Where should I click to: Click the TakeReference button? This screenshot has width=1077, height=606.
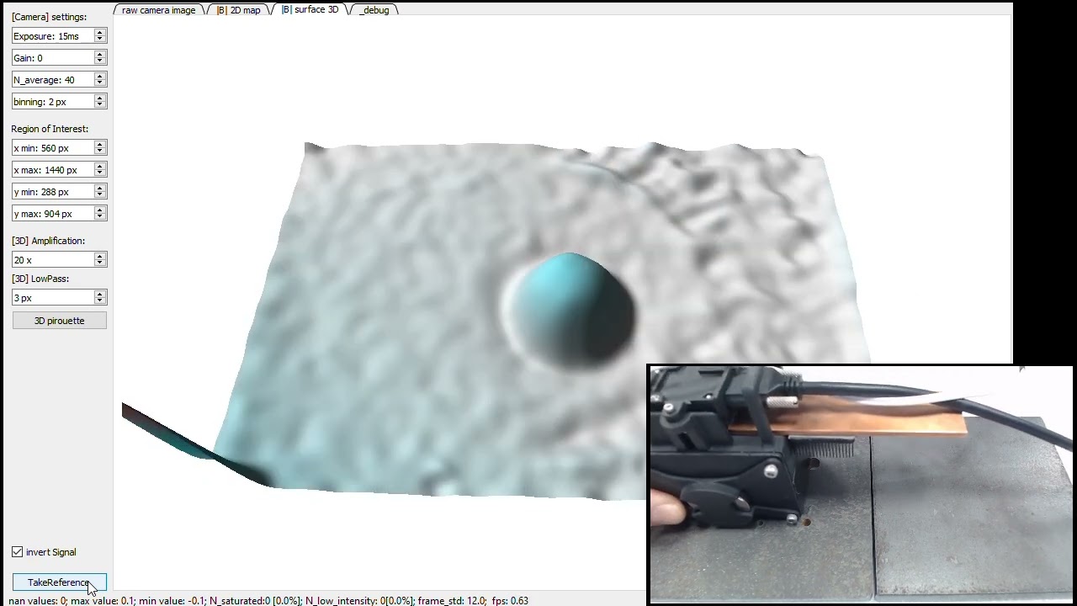[59, 582]
